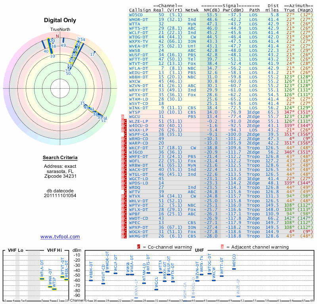The image size is (317, 304).
Task: Select callsign WOFL
Action: 135,161
